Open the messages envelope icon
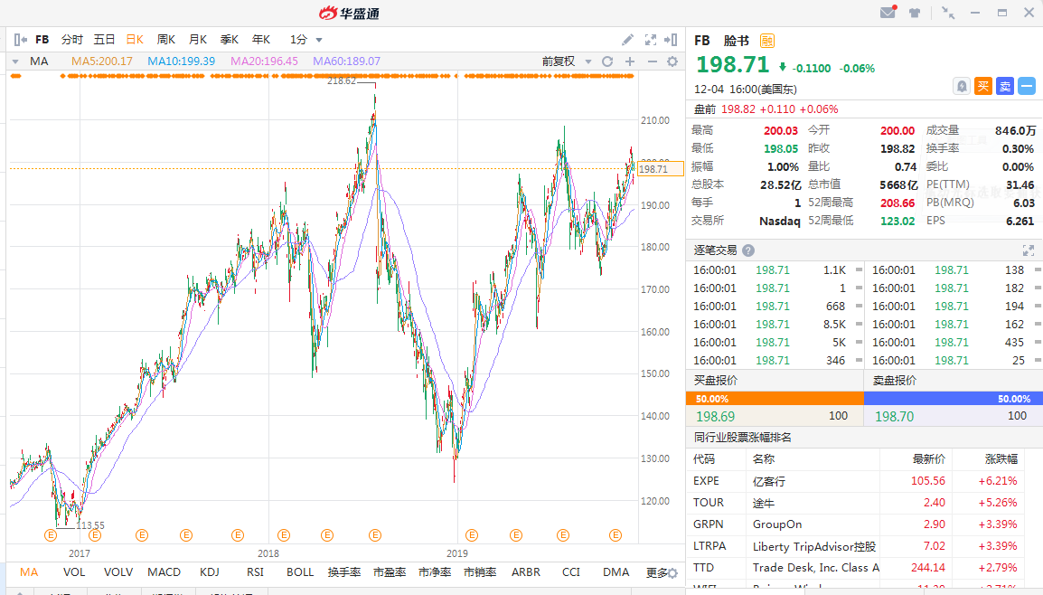Viewport: 1043px width, 595px height. 888,13
